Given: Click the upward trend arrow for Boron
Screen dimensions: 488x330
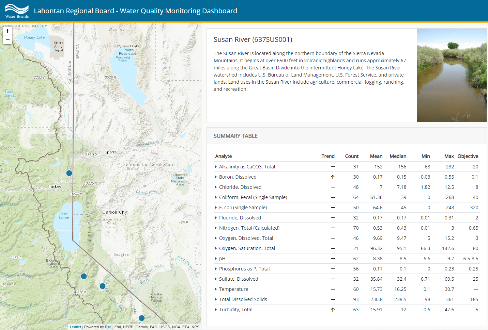Looking at the screenshot, I should click(x=333, y=177).
